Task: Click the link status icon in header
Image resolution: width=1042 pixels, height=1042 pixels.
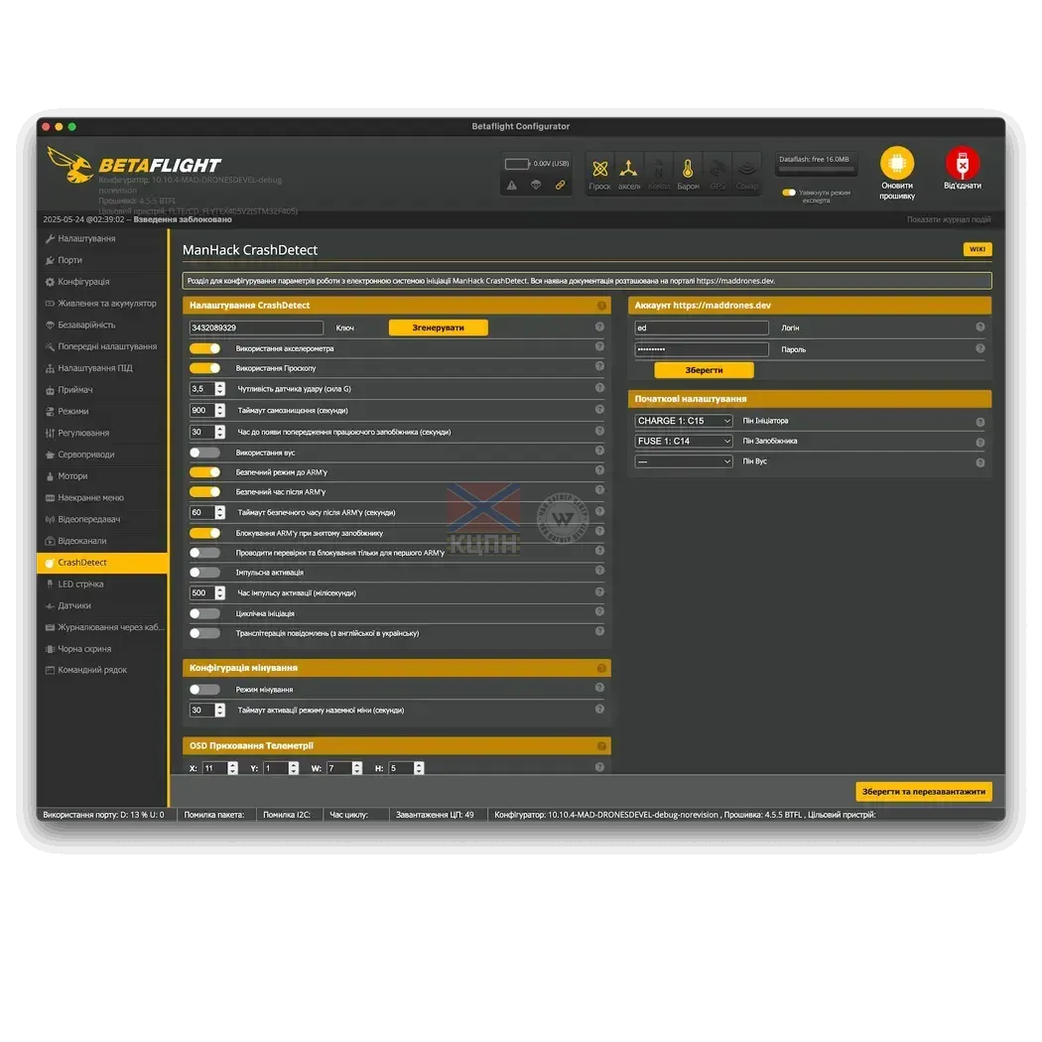Action: (x=561, y=186)
